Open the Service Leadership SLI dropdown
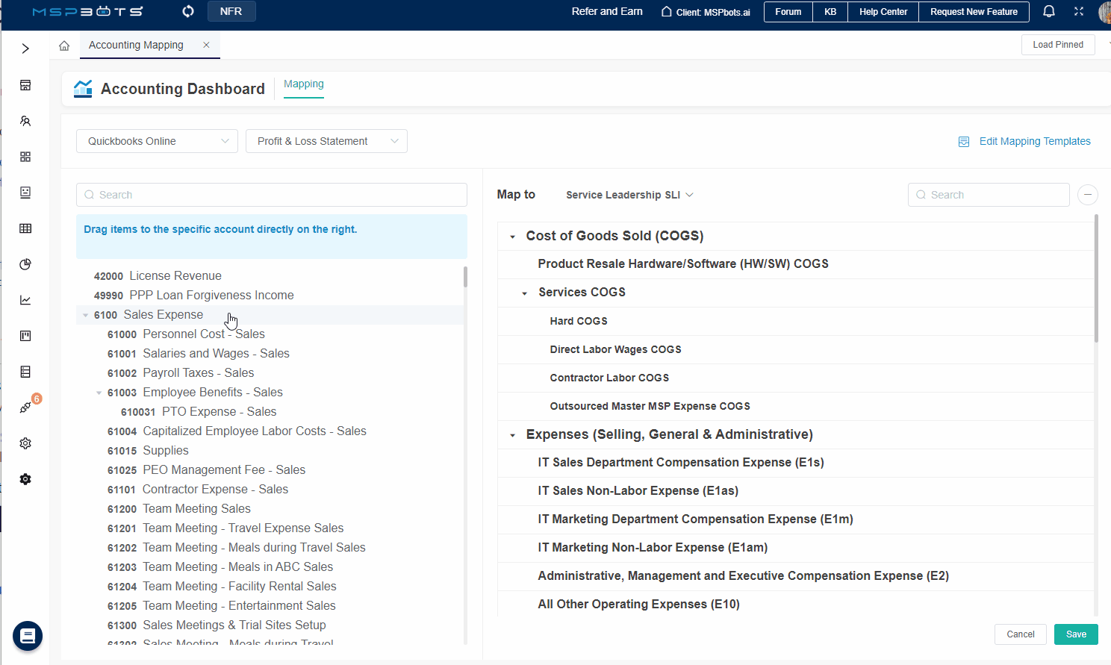This screenshot has width=1111, height=665. [629, 194]
